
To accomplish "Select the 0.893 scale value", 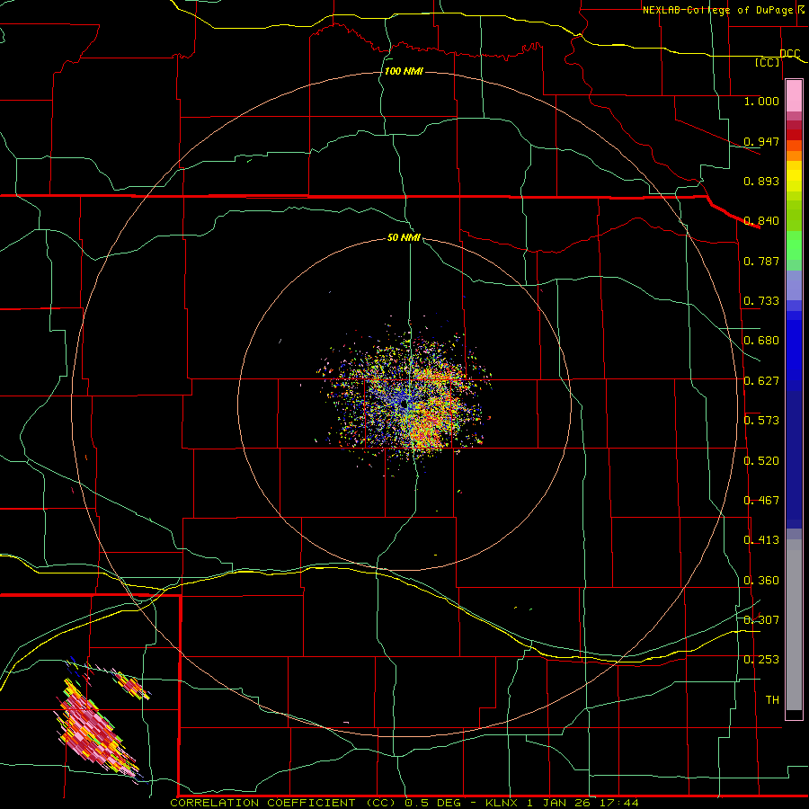I will (761, 181).
